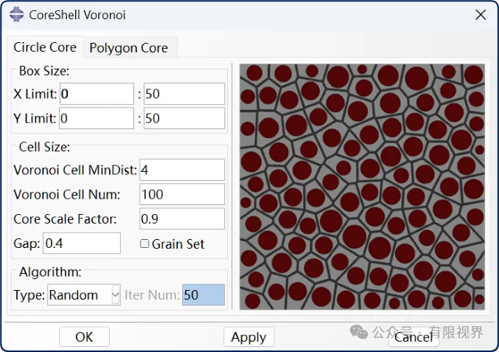Viewport: 499px width, 352px height.
Task: Click the Voronoi Cell MinDist label
Action: tap(75, 170)
